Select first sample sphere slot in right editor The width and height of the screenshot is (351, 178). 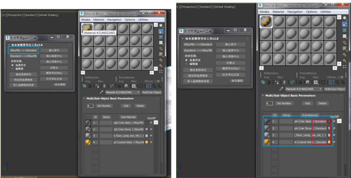266,22
